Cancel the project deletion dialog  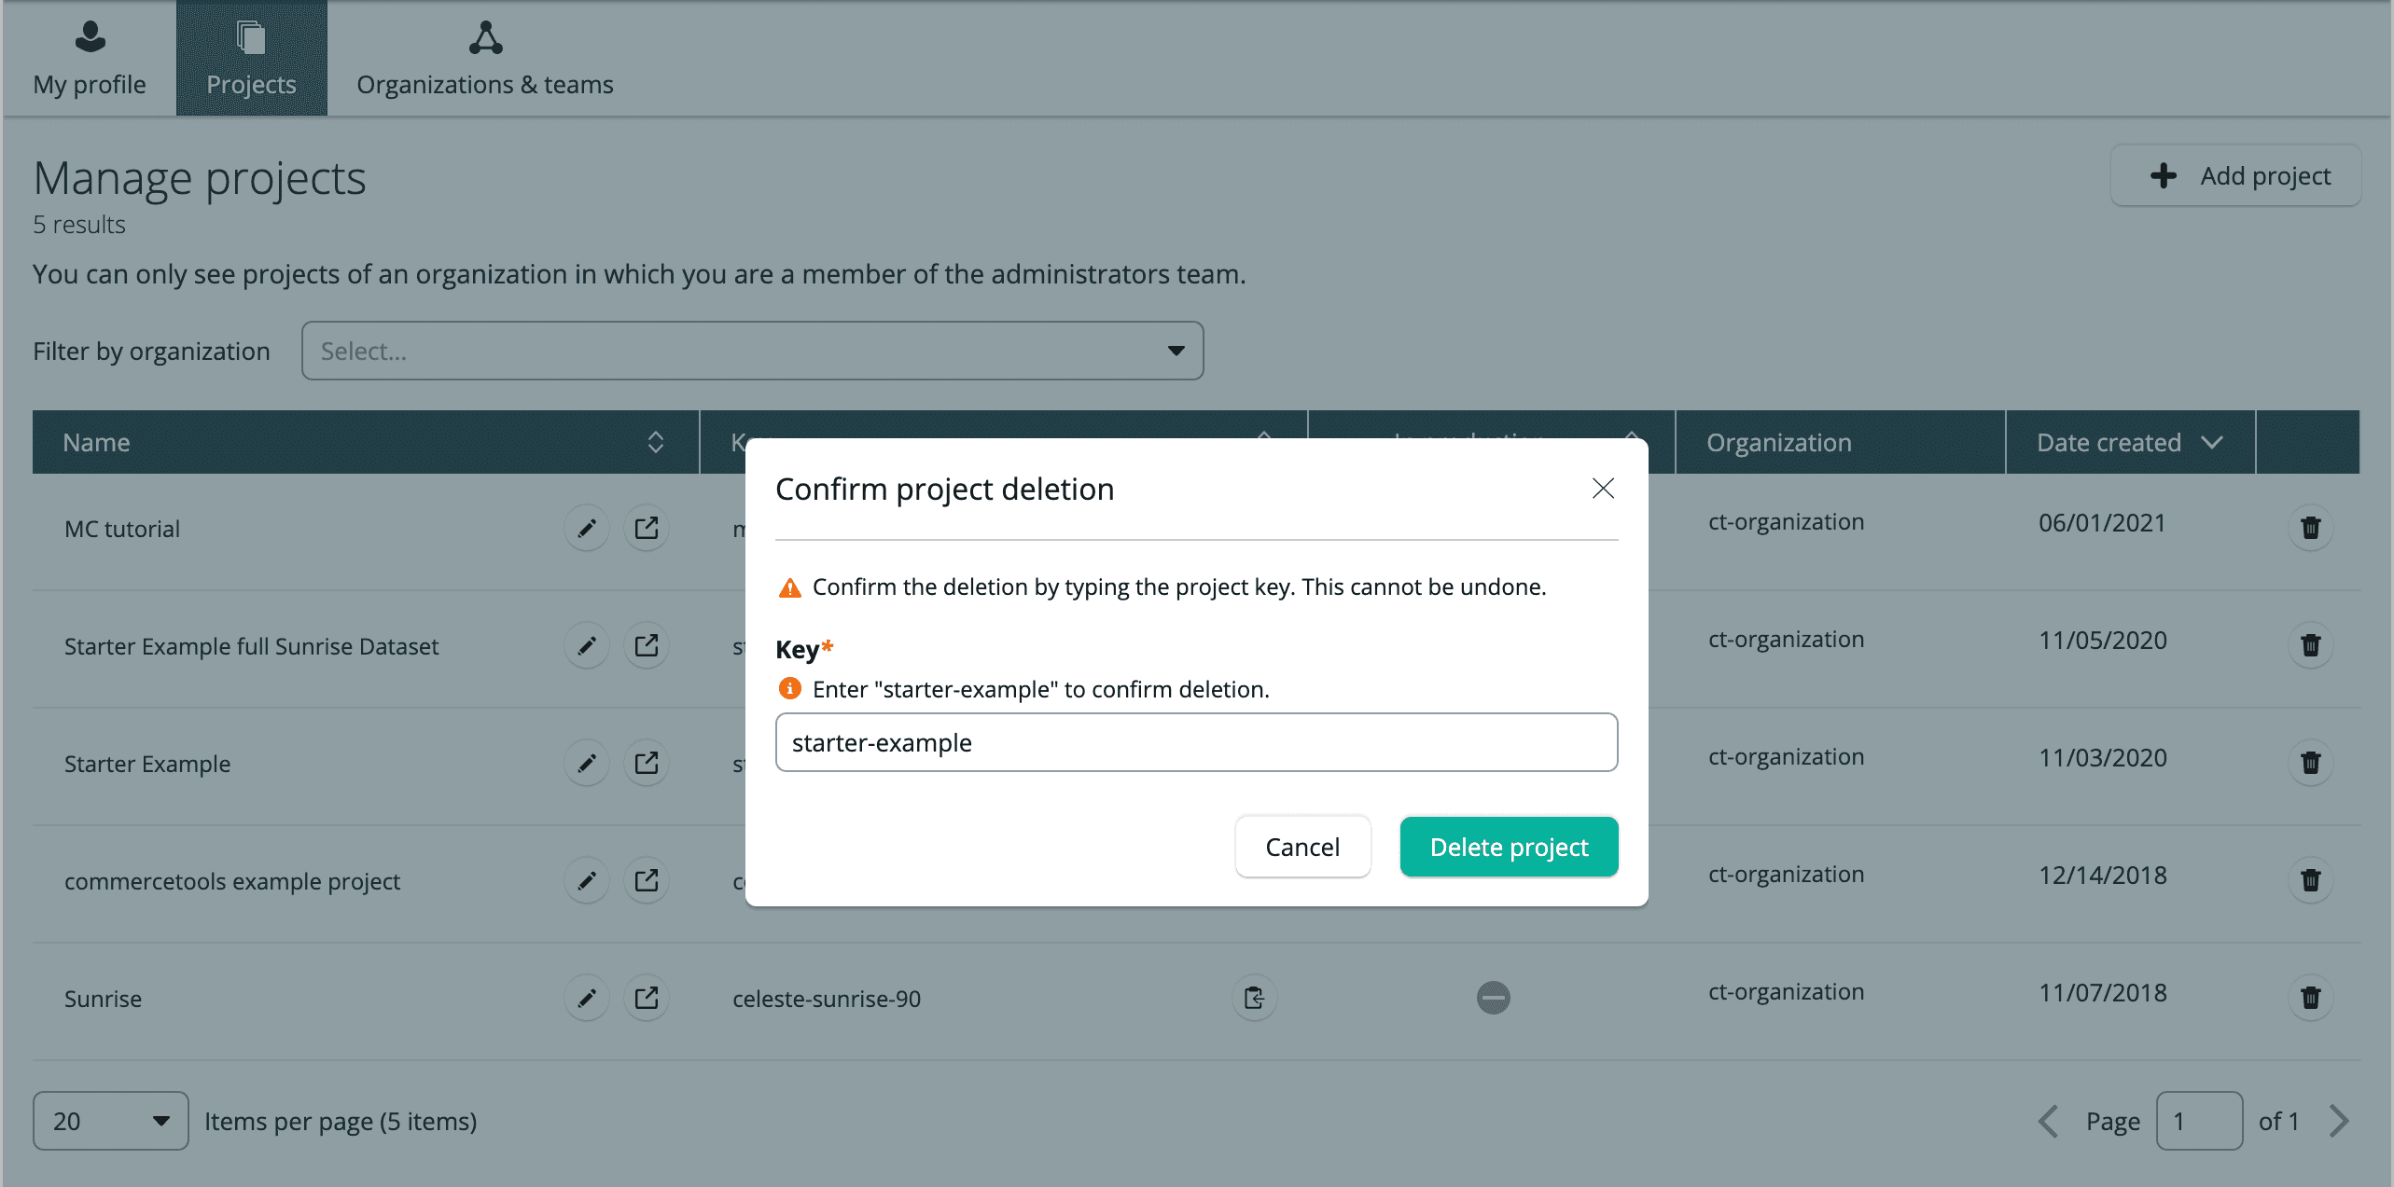(x=1301, y=847)
